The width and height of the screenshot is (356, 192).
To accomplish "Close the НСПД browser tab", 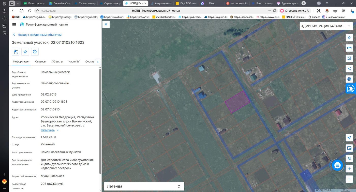I will click(x=145, y=3).
